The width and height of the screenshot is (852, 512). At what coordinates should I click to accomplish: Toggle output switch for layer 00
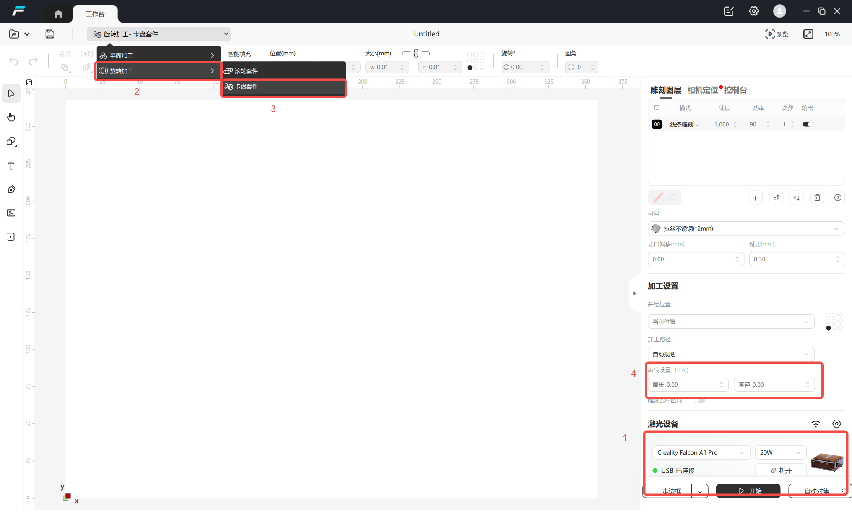coord(807,124)
